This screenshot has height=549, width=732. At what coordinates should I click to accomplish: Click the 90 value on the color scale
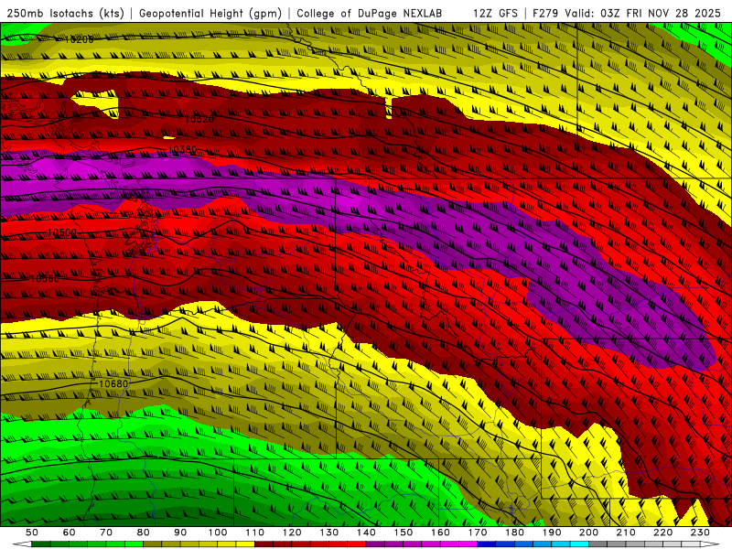pyautogui.click(x=180, y=533)
